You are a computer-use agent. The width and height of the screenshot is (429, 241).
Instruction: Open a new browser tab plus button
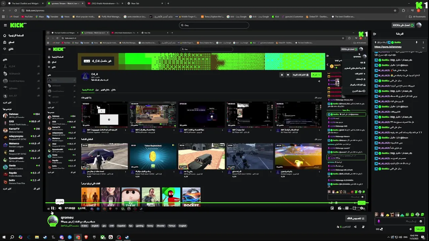[168, 3]
